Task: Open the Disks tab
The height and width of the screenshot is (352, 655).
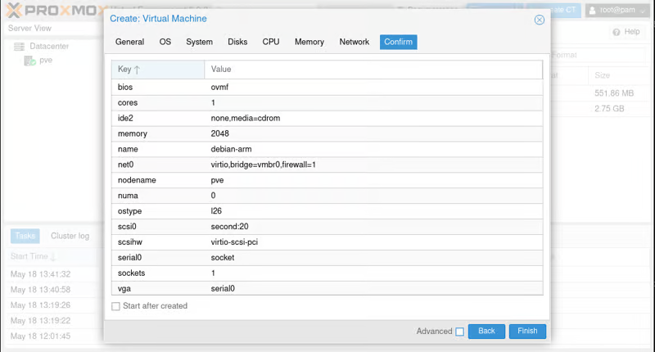Action: click(x=237, y=42)
